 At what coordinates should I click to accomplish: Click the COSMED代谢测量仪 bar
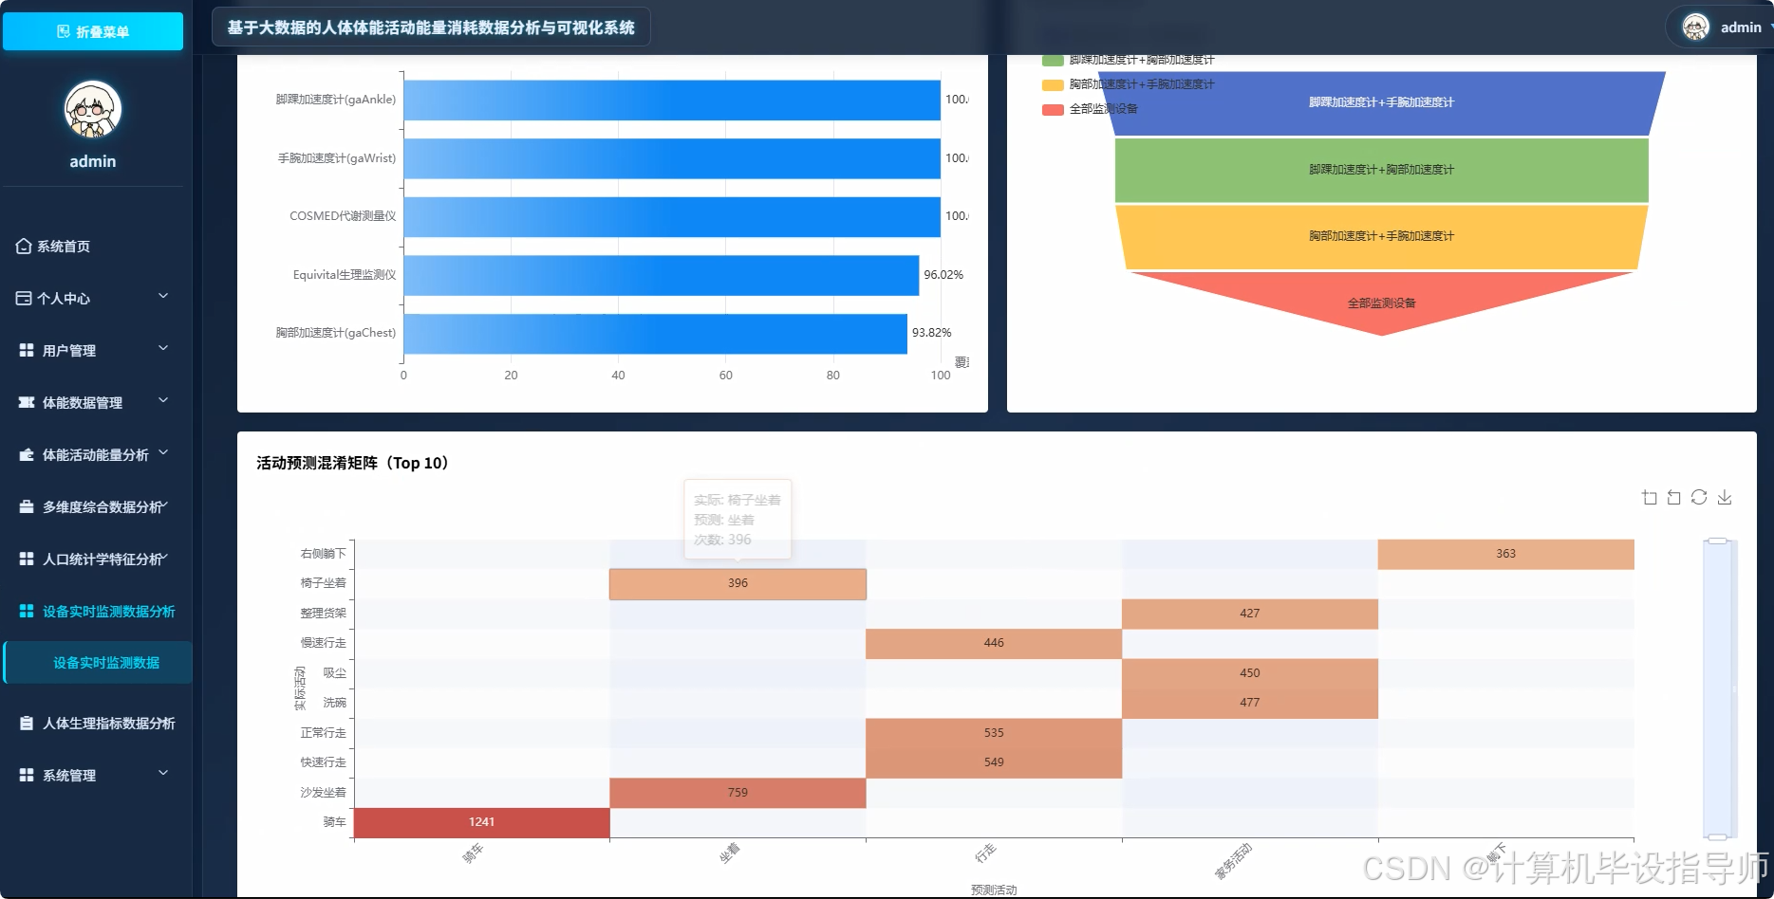pyautogui.click(x=672, y=216)
